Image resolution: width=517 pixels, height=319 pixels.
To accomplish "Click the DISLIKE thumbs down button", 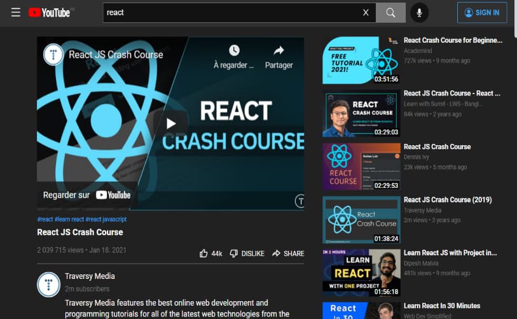I will point(247,253).
